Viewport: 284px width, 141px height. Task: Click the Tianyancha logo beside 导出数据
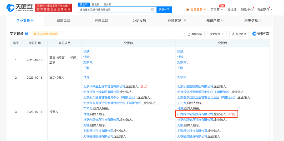pos(261,34)
